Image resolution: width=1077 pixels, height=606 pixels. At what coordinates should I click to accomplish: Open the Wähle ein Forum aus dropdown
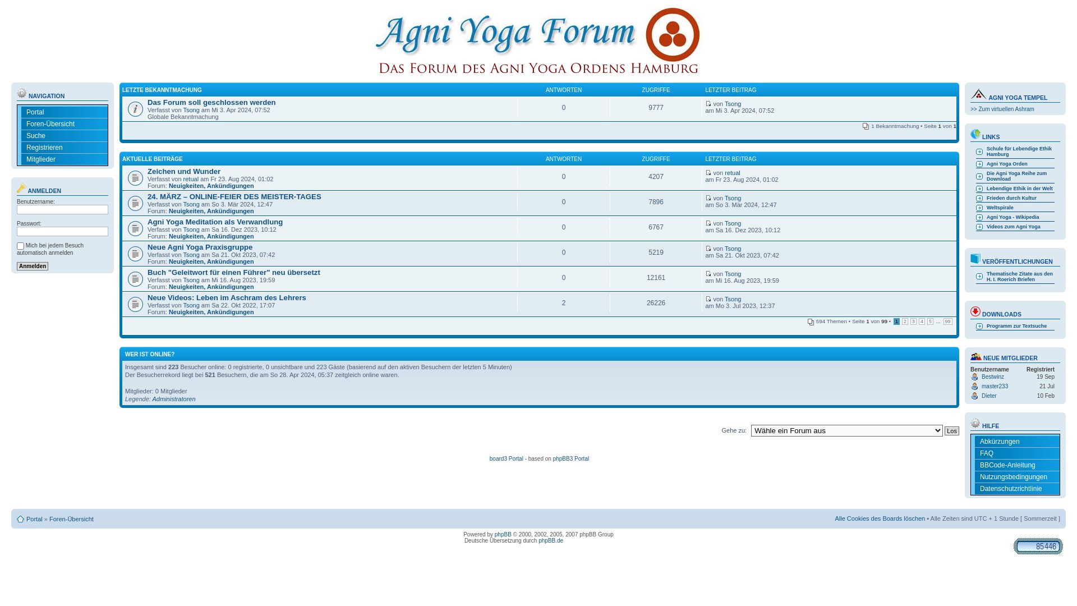[x=846, y=430]
